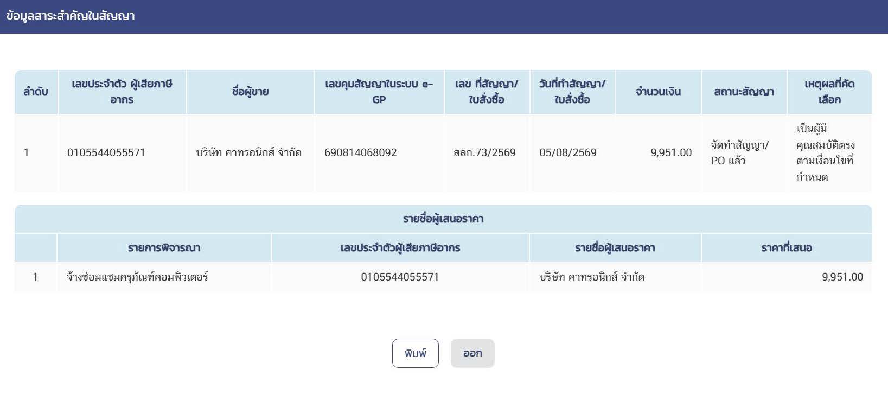Screen dimensions: 888x394
Task: Select the เลขที่สัญญา/ใบสั่งซื้อ column header
Action: coord(487,92)
